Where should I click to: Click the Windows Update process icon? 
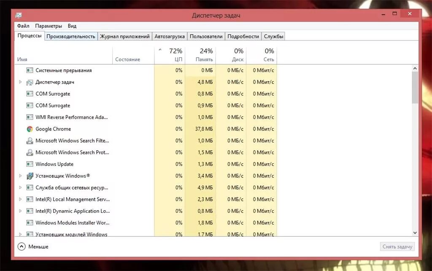(x=30, y=164)
